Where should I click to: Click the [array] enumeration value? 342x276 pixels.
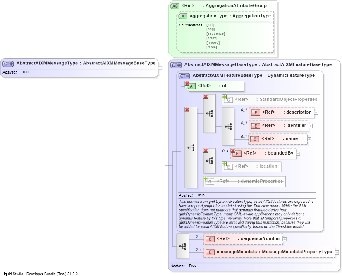pyautogui.click(x=212, y=38)
